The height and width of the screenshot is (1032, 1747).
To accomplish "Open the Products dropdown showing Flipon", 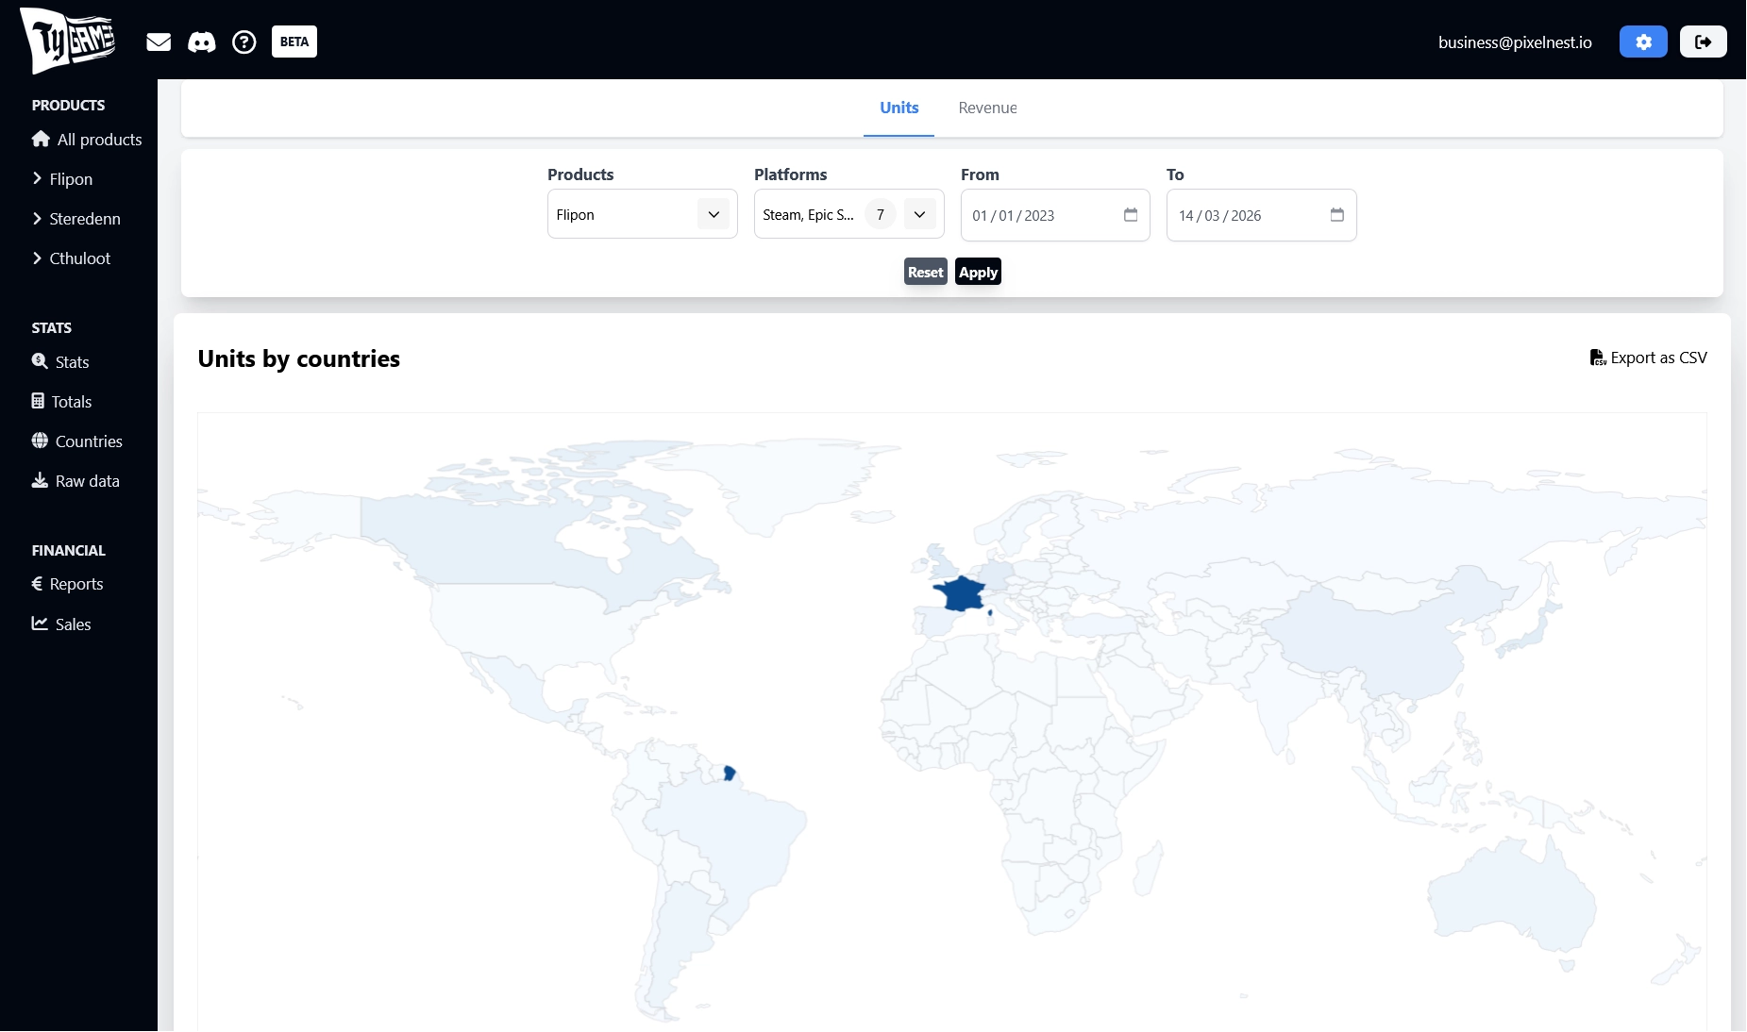I will click(x=642, y=214).
